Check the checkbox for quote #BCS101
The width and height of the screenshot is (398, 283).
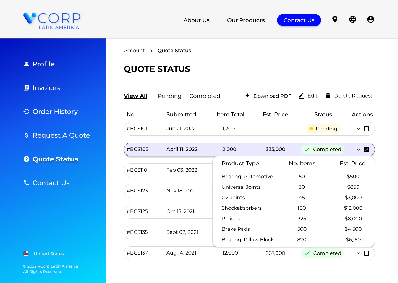point(367,129)
